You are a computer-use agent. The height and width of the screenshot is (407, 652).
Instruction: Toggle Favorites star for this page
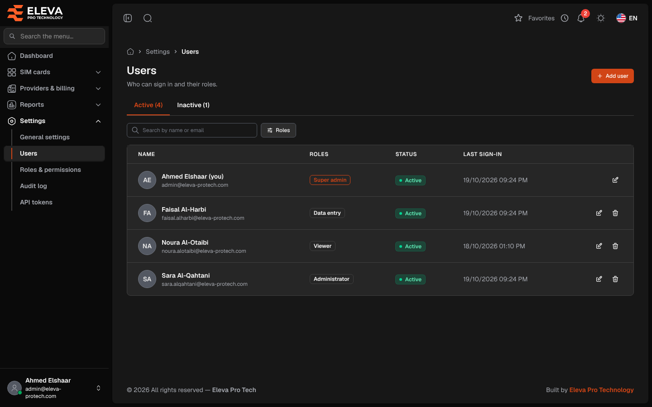(534, 18)
